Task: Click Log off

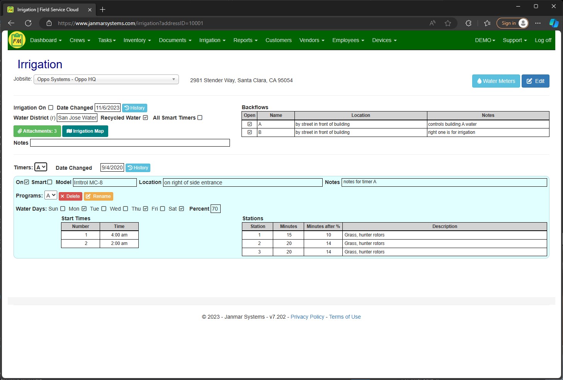Action: click(543, 40)
